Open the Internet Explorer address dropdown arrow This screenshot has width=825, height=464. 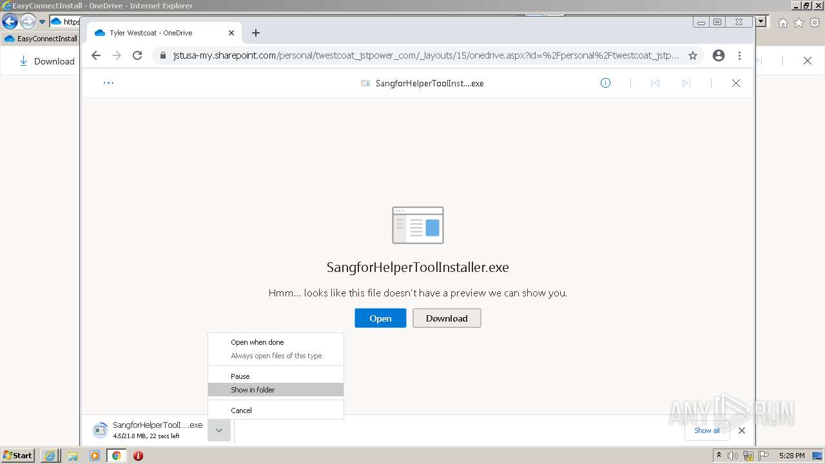pyautogui.click(x=761, y=21)
